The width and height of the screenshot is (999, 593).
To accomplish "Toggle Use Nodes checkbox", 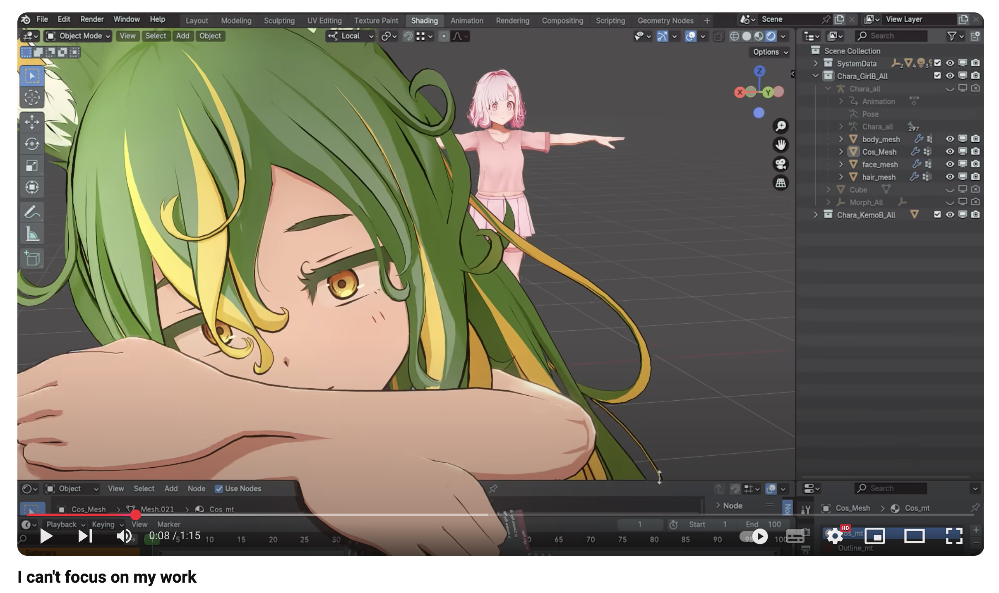I will pos(219,489).
